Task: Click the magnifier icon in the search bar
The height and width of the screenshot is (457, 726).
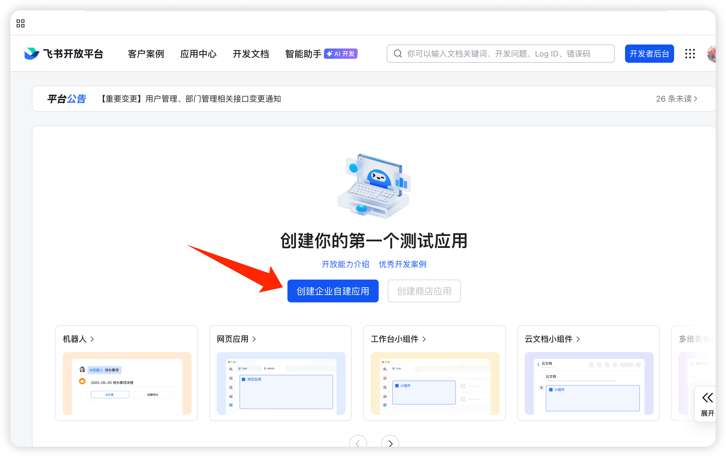Action: point(398,53)
